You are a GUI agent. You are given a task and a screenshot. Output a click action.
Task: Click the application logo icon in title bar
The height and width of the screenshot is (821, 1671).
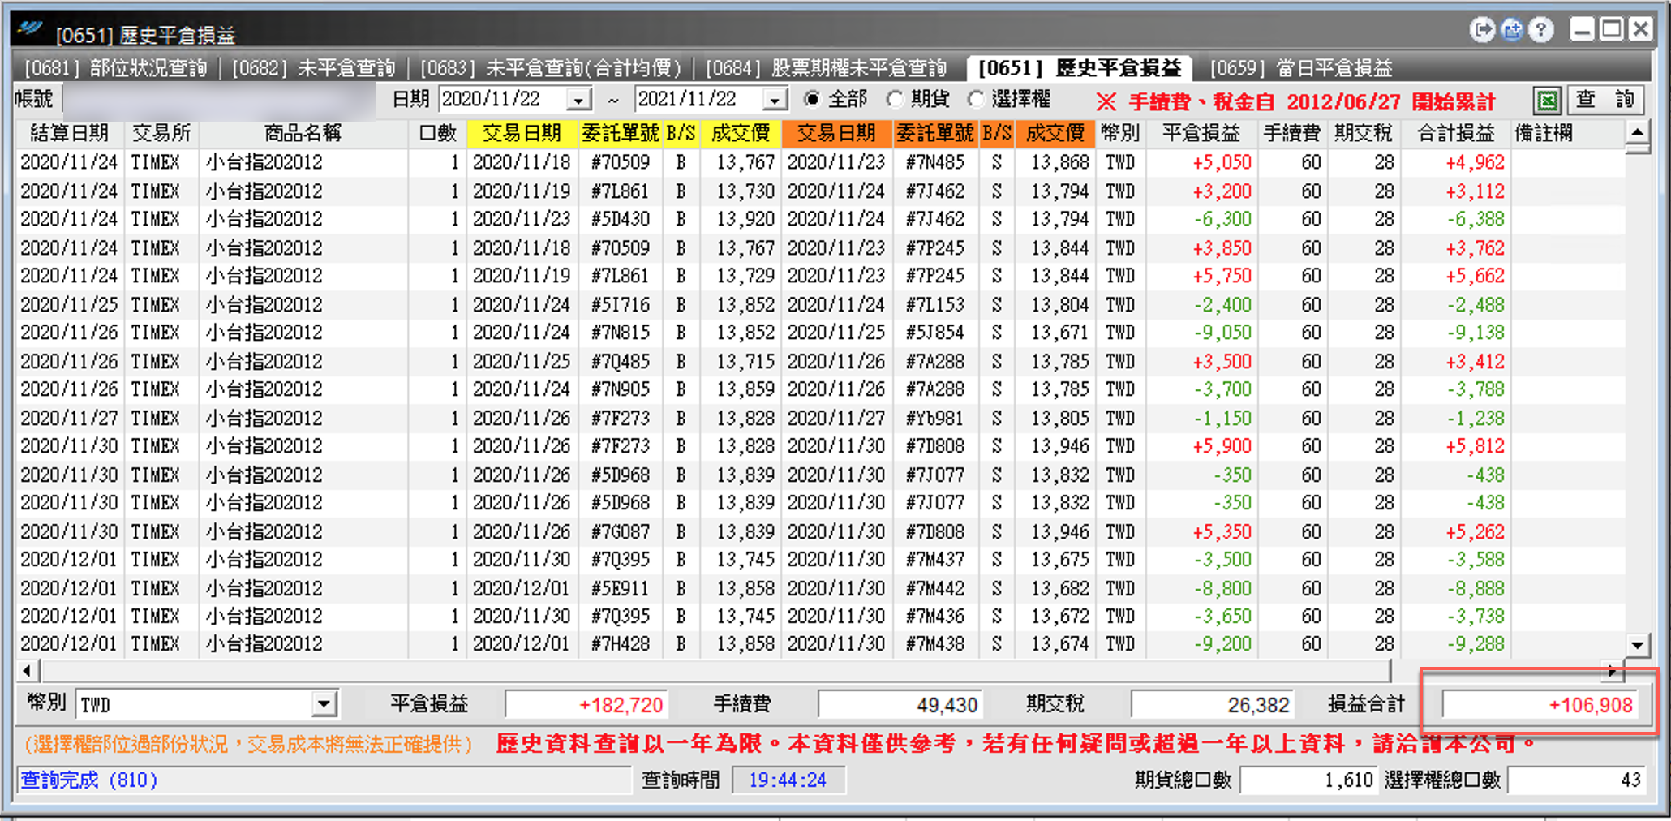click(31, 29)
